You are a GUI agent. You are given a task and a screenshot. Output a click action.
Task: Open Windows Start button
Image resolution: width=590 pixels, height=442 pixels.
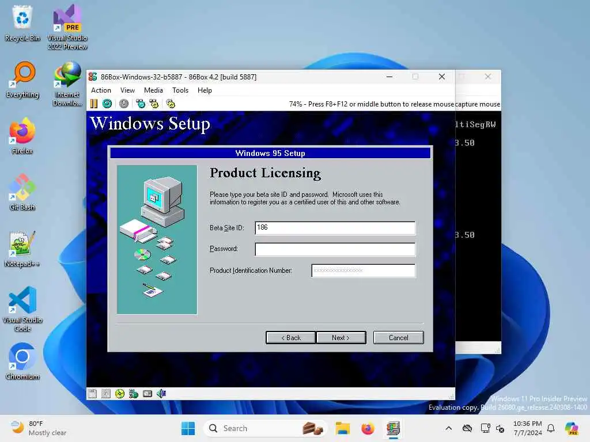[188, 428]
